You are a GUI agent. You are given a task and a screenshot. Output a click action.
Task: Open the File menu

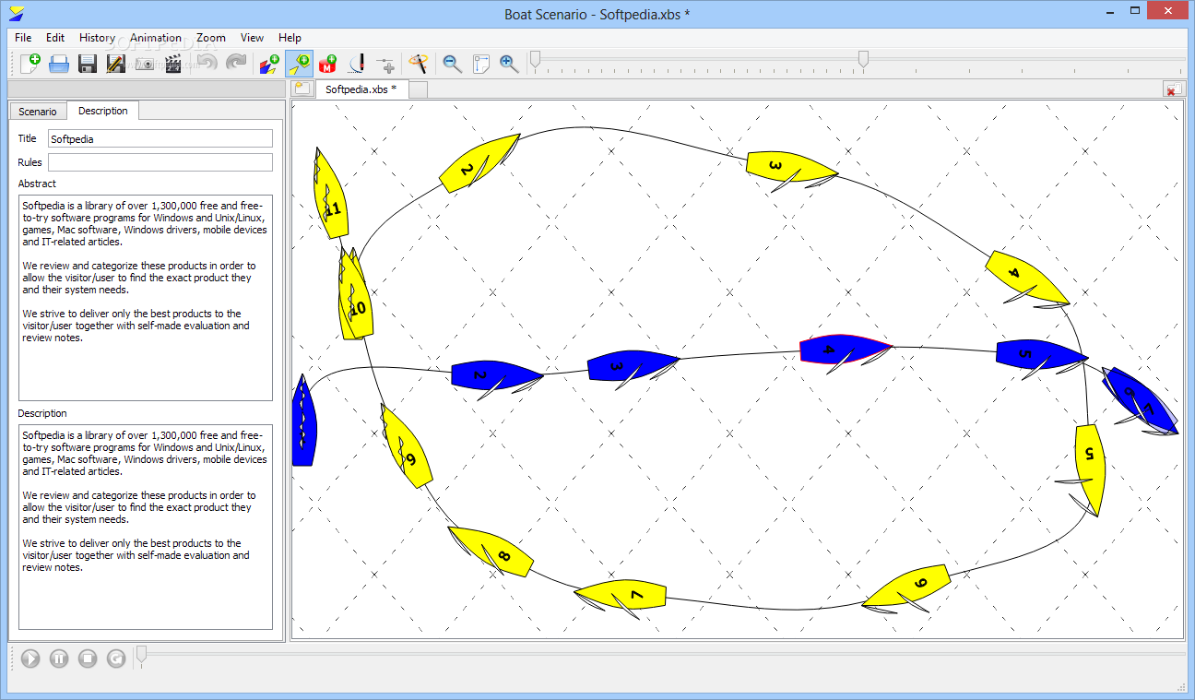point(23,38)
